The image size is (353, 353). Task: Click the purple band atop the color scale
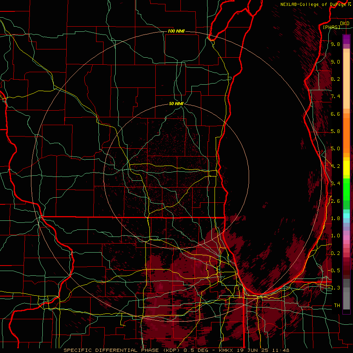346,39
